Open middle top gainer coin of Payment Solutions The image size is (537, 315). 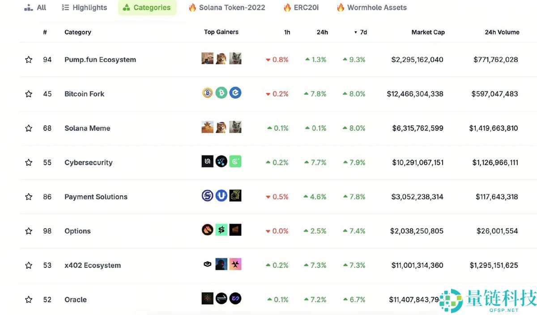point(222,196)
